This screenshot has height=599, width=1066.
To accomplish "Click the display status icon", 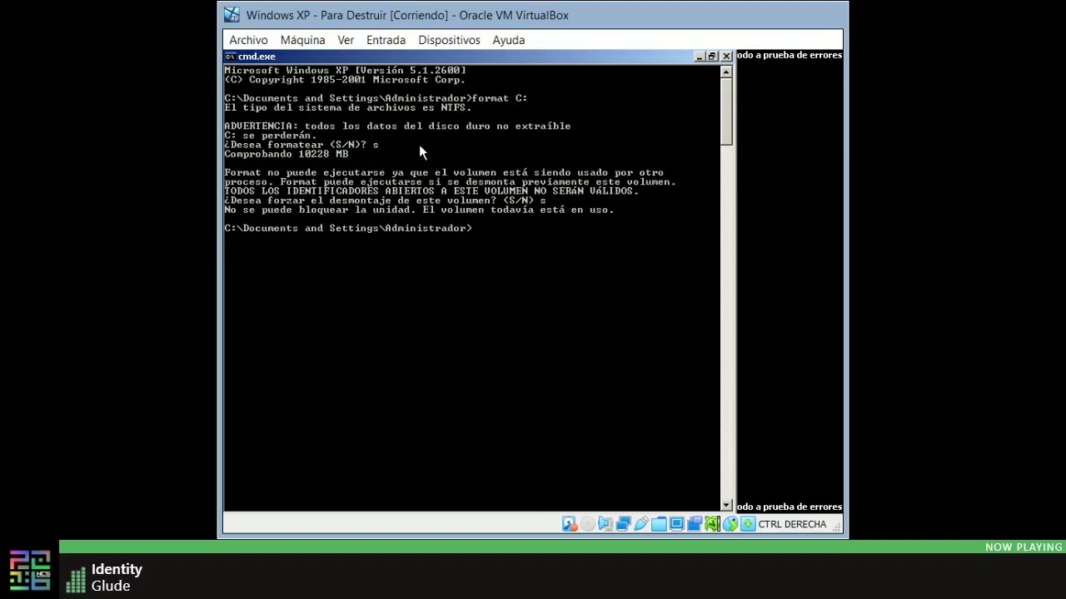I will [x=676, y=524].
